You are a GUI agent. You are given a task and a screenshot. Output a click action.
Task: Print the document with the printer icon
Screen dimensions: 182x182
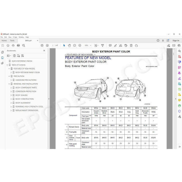[x=18, y=45]
